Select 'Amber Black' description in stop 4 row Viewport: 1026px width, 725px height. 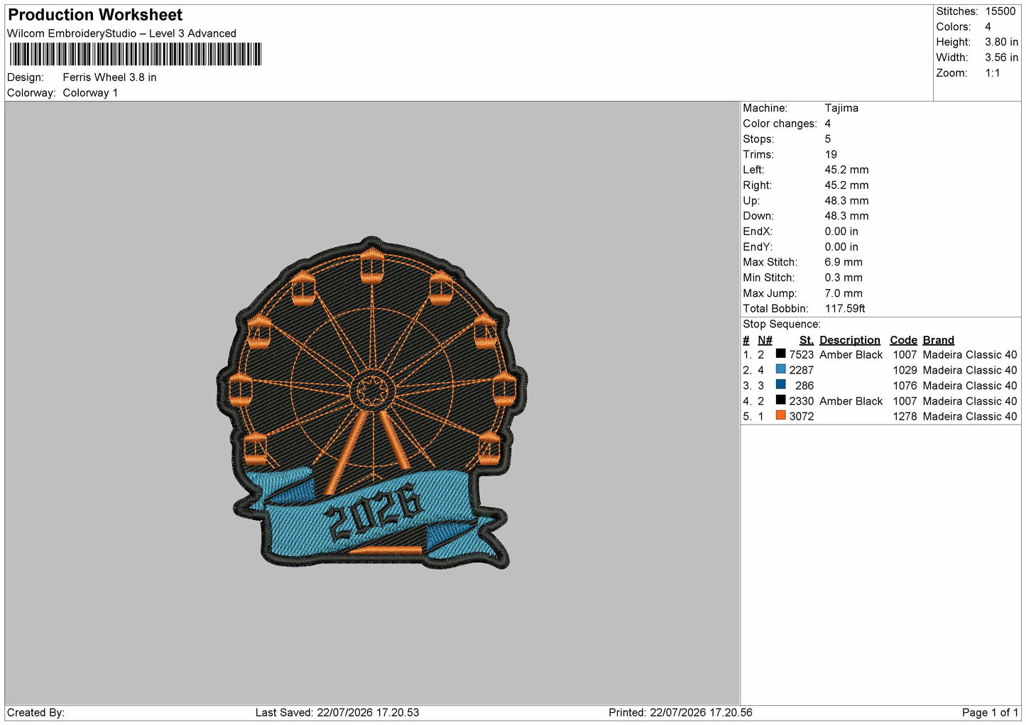pos(851,401)
